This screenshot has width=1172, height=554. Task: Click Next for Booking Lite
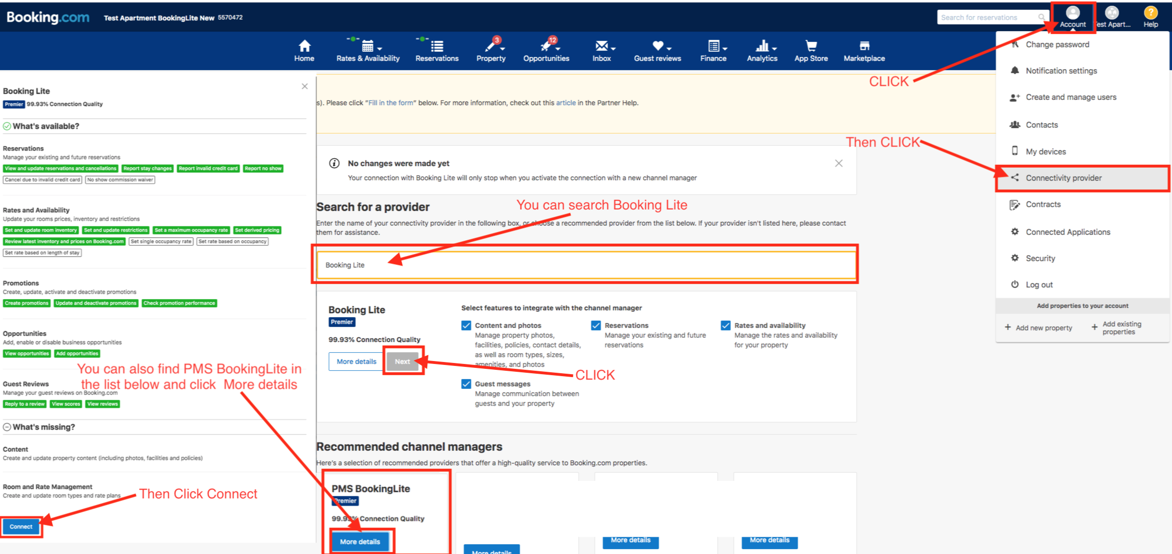coord(402,362)
